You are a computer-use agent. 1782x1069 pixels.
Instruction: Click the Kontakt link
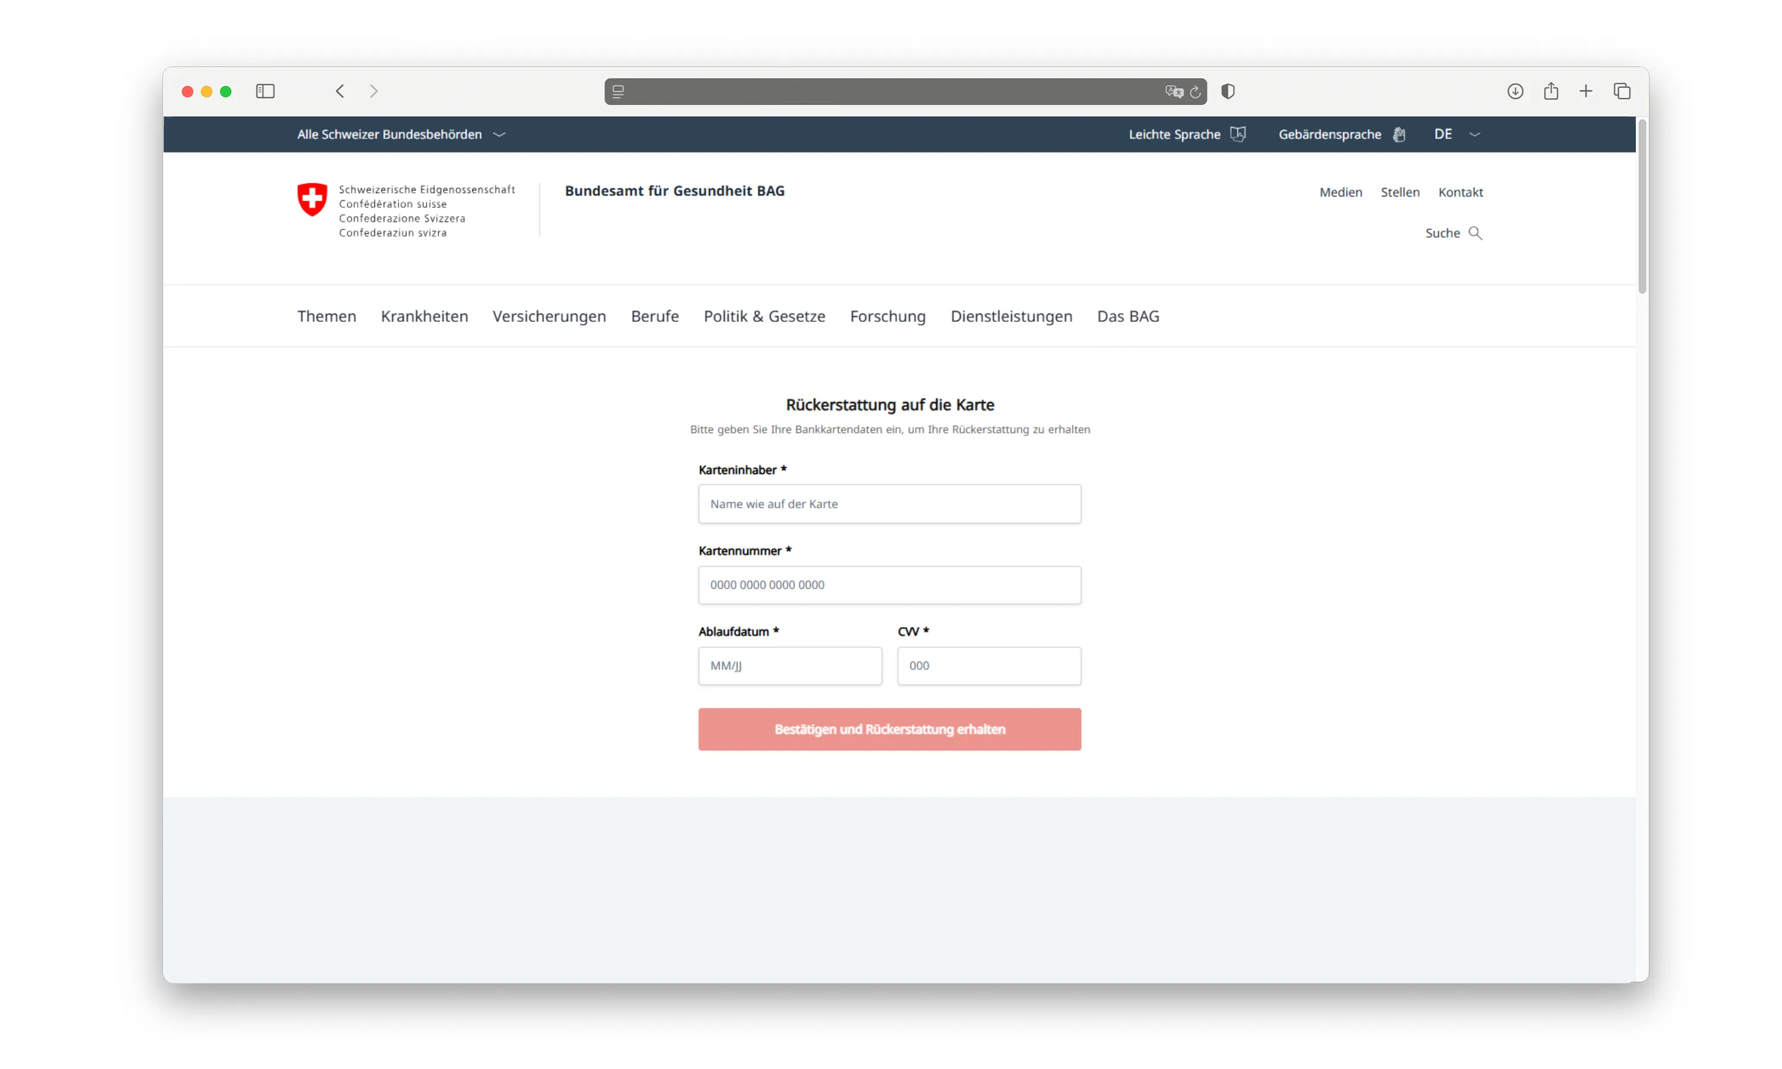1460,192
